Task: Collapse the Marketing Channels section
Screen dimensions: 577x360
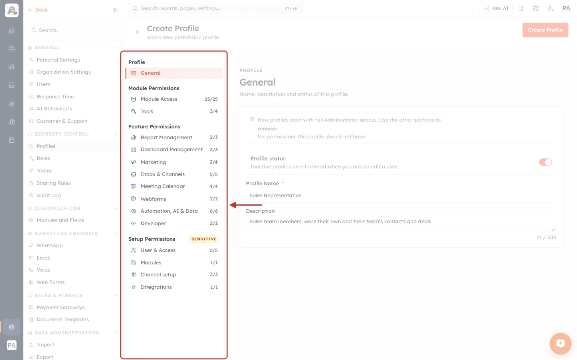Action: click(x=116, y=234)
